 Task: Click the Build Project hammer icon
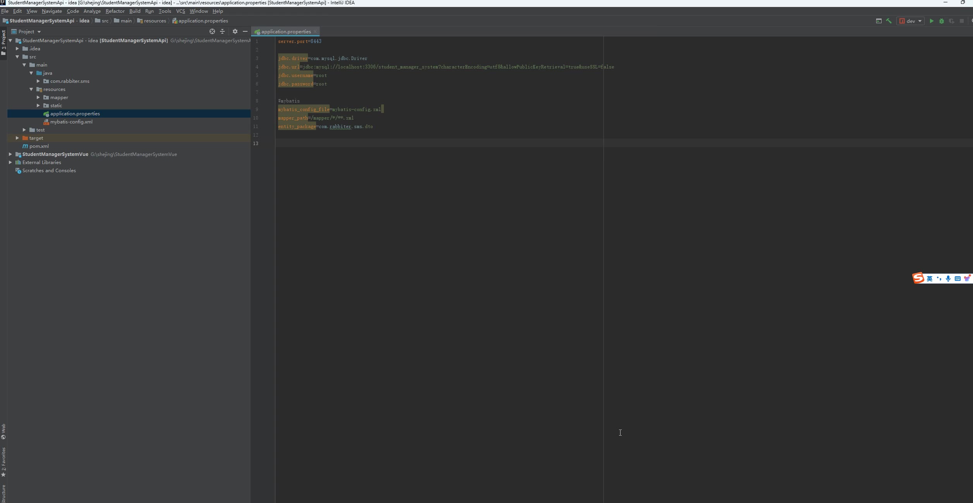pos(889,21)
